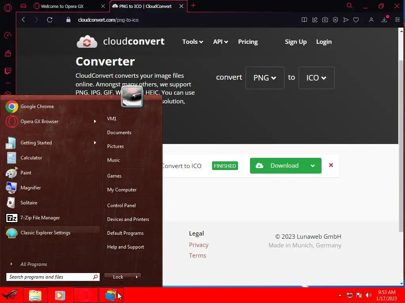The image size is (405, 303).
Task: Open media player taskbar icon
Action: (x=60, y=295)
